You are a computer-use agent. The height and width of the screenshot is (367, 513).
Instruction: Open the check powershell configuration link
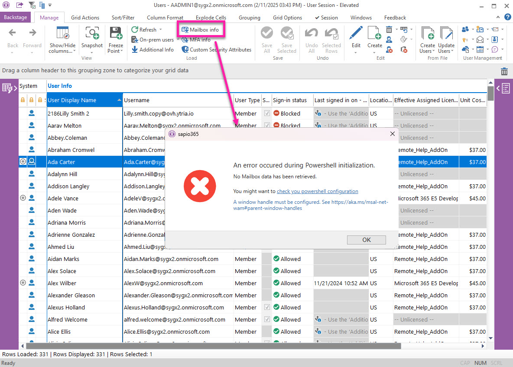[x=317, y=191]
